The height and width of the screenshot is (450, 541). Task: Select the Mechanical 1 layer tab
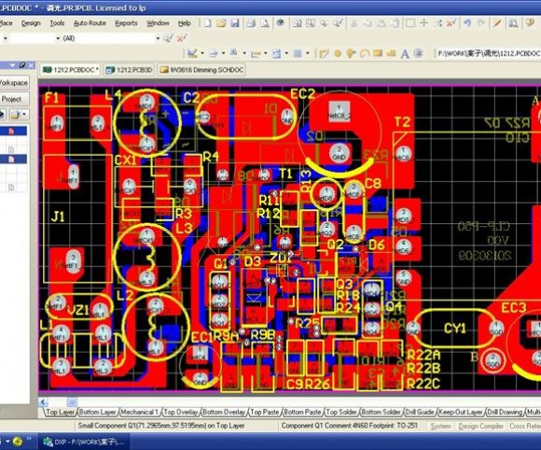tap(139, 412)
